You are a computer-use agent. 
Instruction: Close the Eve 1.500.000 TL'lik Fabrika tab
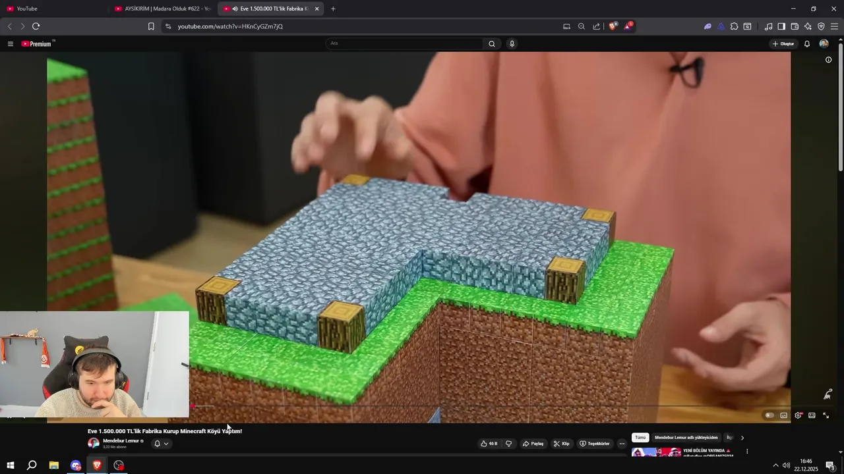(316, 9)
